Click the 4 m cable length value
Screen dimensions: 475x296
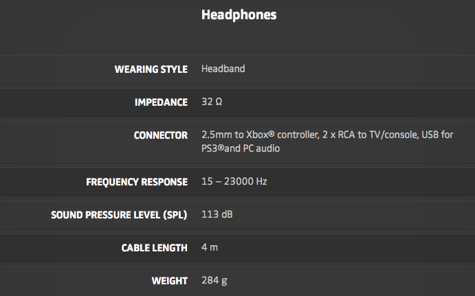[210, 247]
